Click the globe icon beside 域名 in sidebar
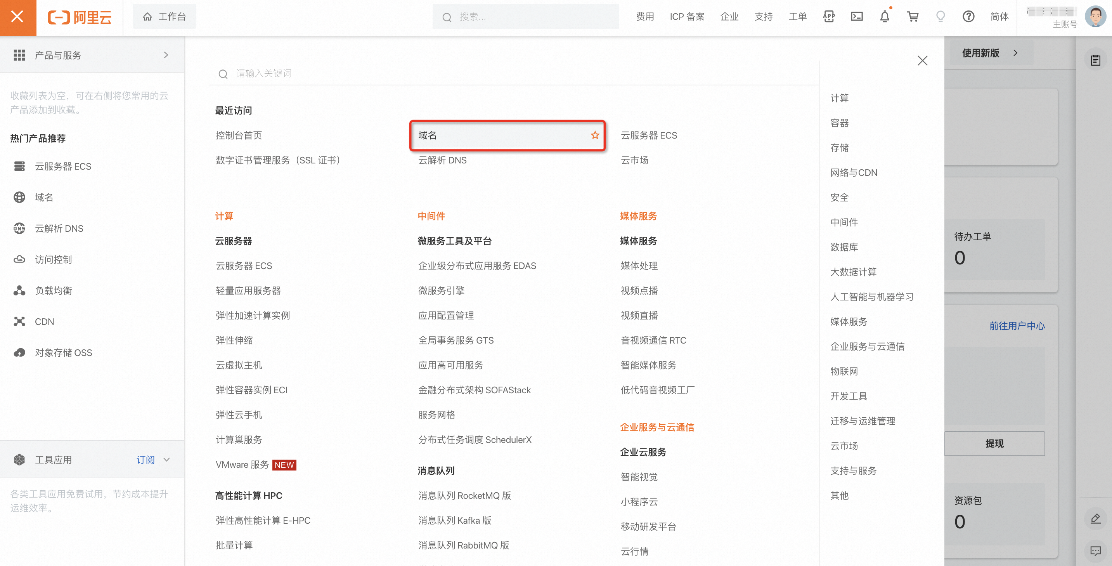This screenshot has width=1112, height=566. tap(19, 198)
